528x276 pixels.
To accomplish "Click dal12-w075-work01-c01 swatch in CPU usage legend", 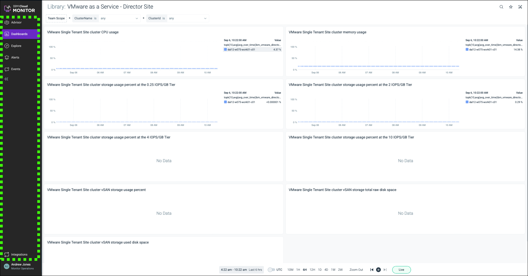I will (225, 49).
